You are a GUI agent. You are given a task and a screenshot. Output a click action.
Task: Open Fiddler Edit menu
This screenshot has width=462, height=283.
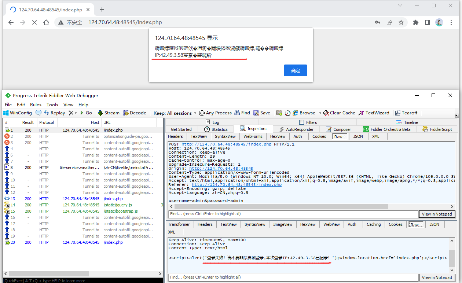pos(21,105)
